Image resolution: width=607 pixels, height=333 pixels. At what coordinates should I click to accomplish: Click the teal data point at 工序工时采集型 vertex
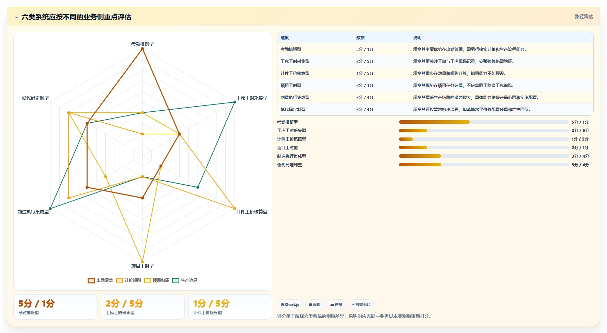pos(235,102)
